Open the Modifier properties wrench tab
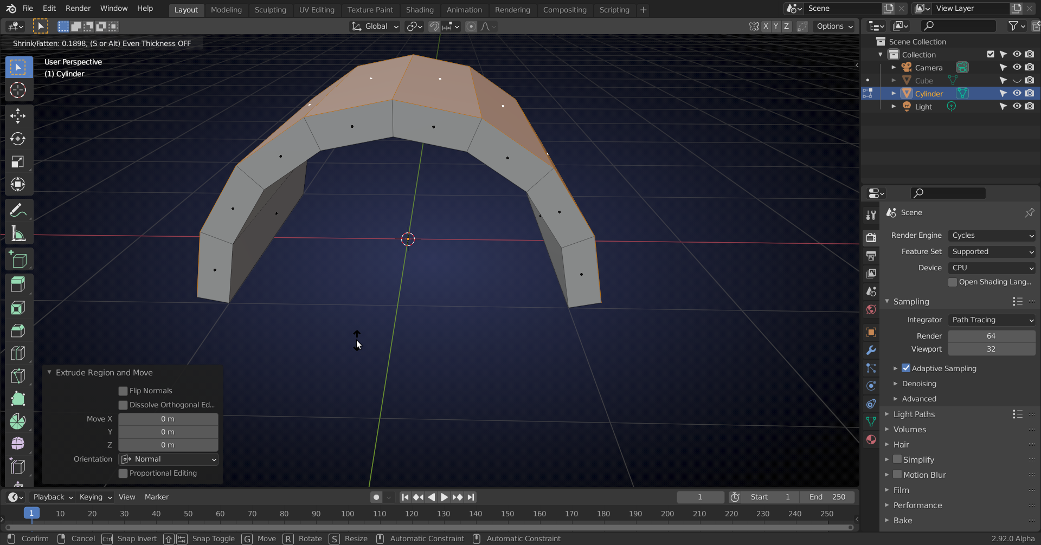This screenshot has height=545, width=1041. point(871,350)
